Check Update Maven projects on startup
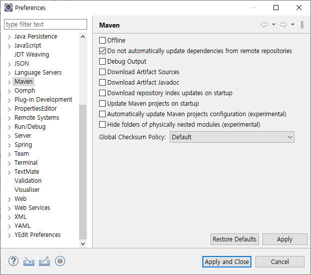311x275 pixels. coord(102,103)
